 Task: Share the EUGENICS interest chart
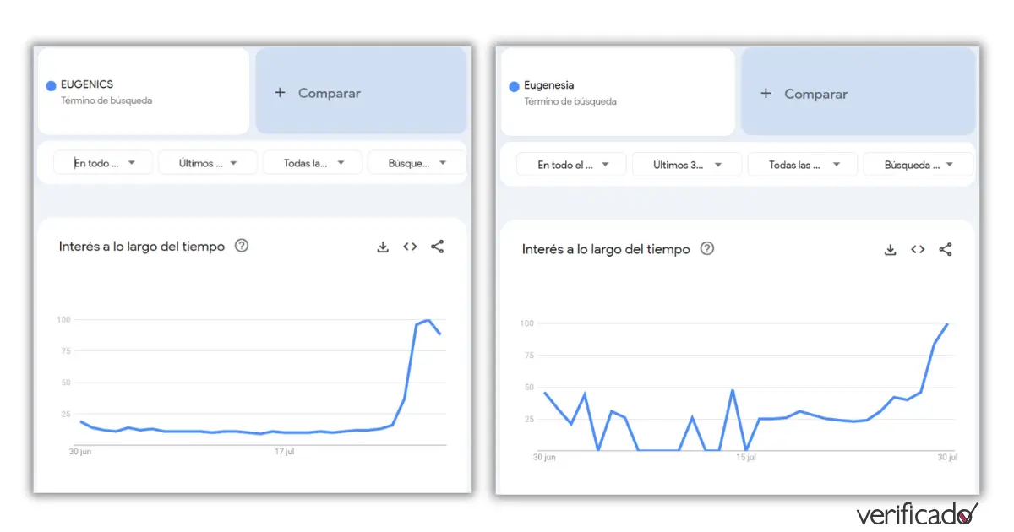[437, 247]
